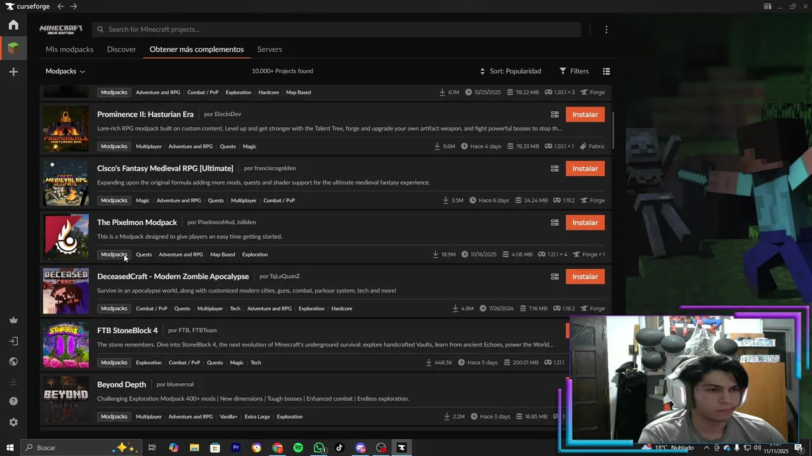Image resolution: width=812 pixels, height=456 pixels.
Task: Open the settings gear in sidebar
Action: (13, 422)
